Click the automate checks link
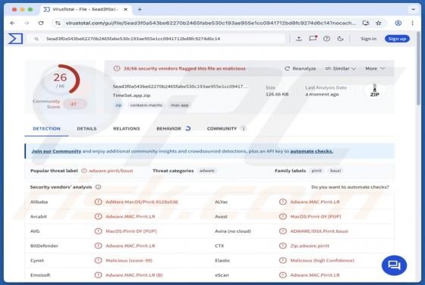 point(311,151)
